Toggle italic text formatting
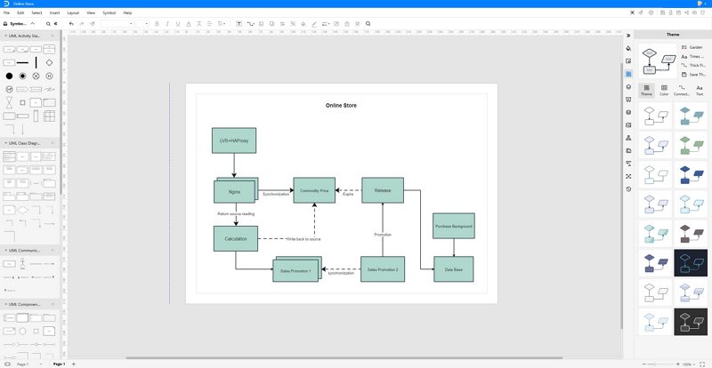Image resolution: width=712 pixels, height=368 pixels. 167,24
